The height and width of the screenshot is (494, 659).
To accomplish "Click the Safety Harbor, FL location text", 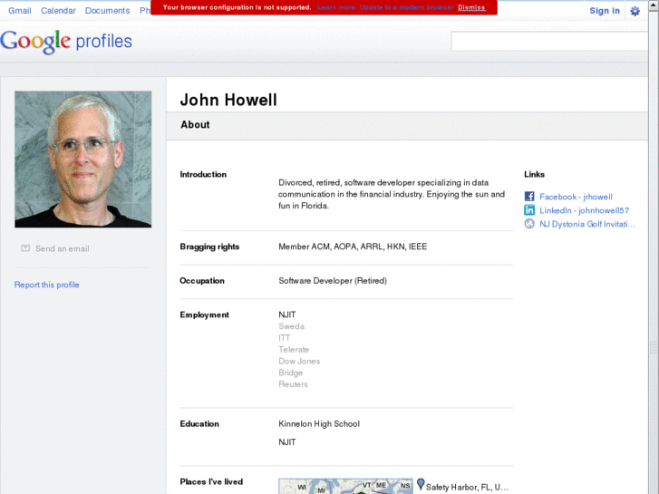I will pos(467,488).
